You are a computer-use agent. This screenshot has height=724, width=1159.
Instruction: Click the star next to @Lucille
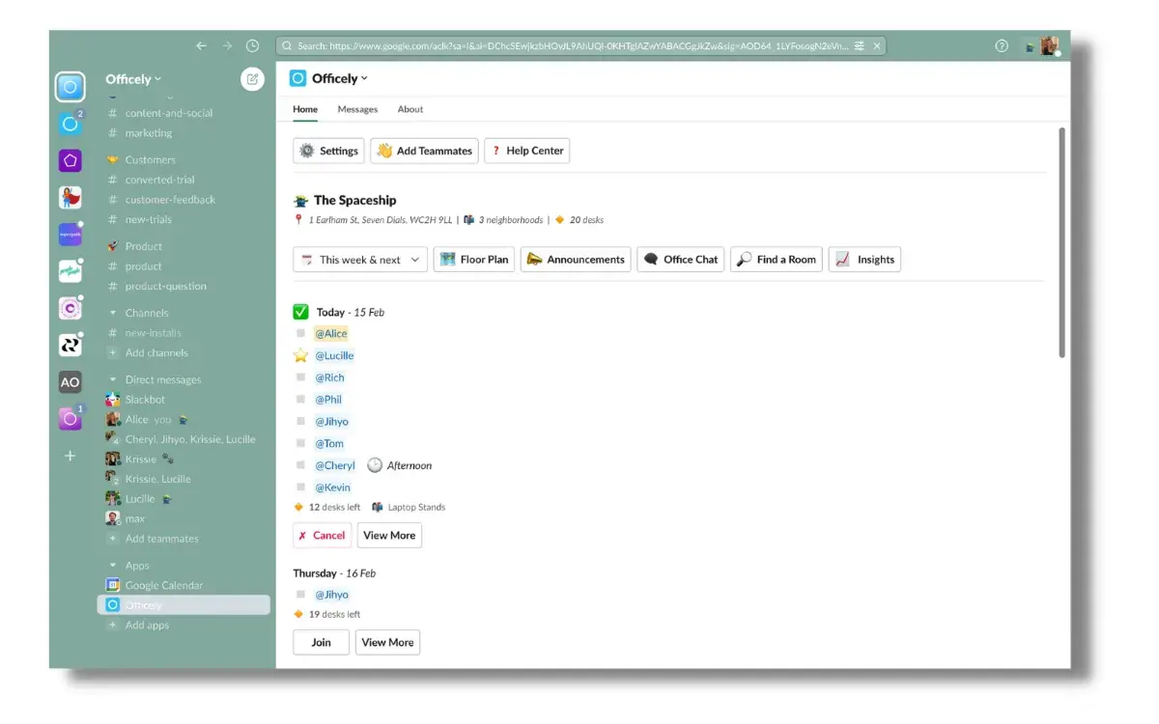(x=300, y=355)
